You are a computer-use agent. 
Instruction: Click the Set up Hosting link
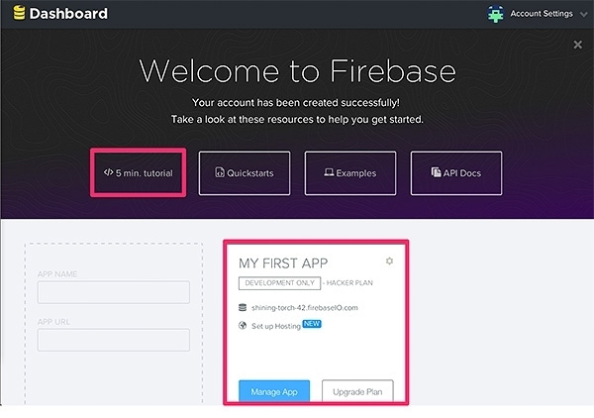(x=276, y=326)
